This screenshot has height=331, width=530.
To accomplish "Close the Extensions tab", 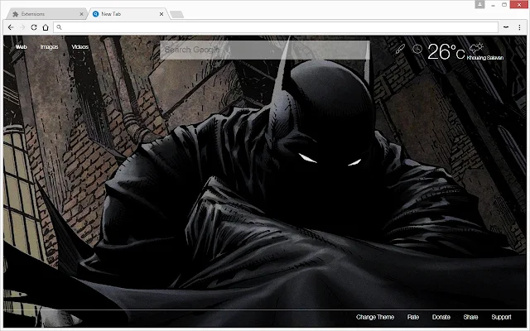I will click(81, 14).
